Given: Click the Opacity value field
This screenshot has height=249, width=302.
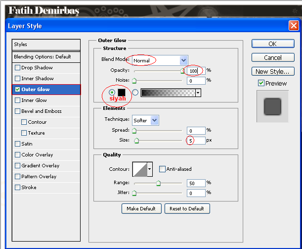Looking at the screenshot, I should click(196, 71).
